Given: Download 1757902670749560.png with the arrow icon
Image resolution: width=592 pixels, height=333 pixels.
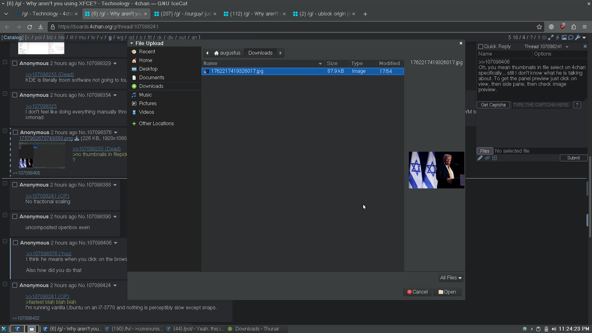Looking at the screenshot, I should (77, 138).
